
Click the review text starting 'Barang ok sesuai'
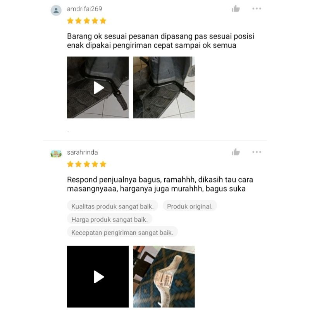click(160, 41)
